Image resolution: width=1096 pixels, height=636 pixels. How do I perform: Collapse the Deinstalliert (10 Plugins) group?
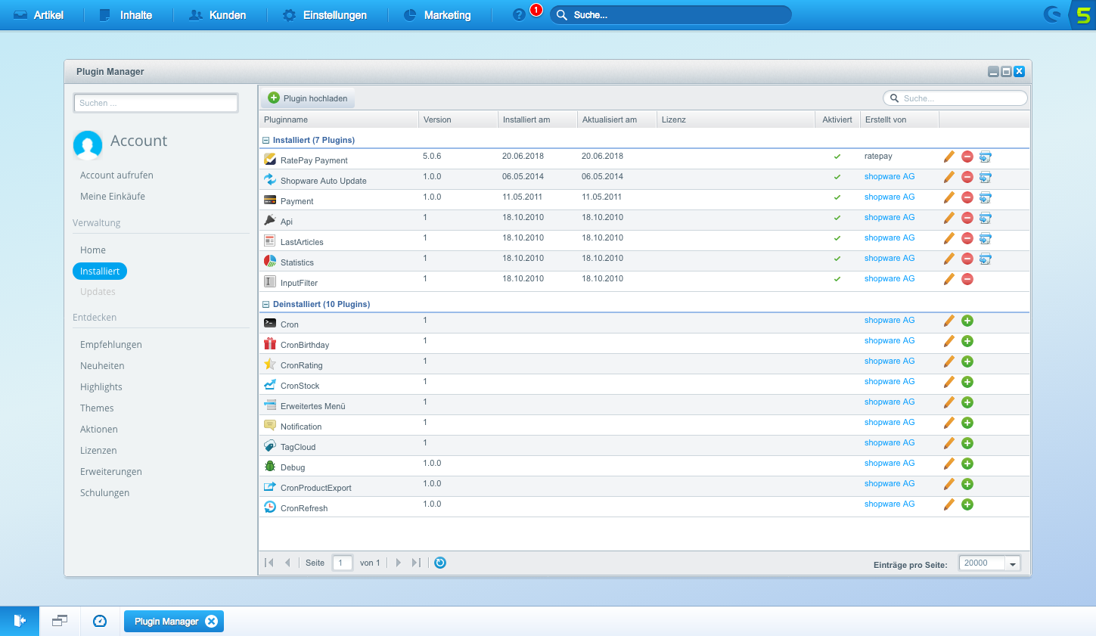point(266,305)
